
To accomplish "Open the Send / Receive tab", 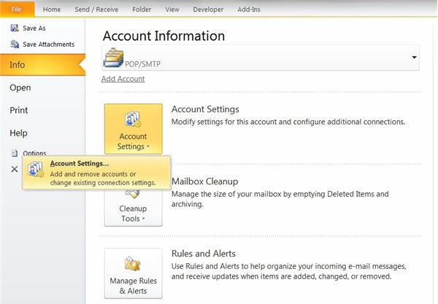I will click(x=96, y=9).
